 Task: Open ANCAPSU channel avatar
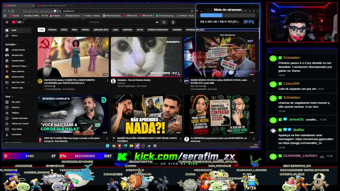40,81
